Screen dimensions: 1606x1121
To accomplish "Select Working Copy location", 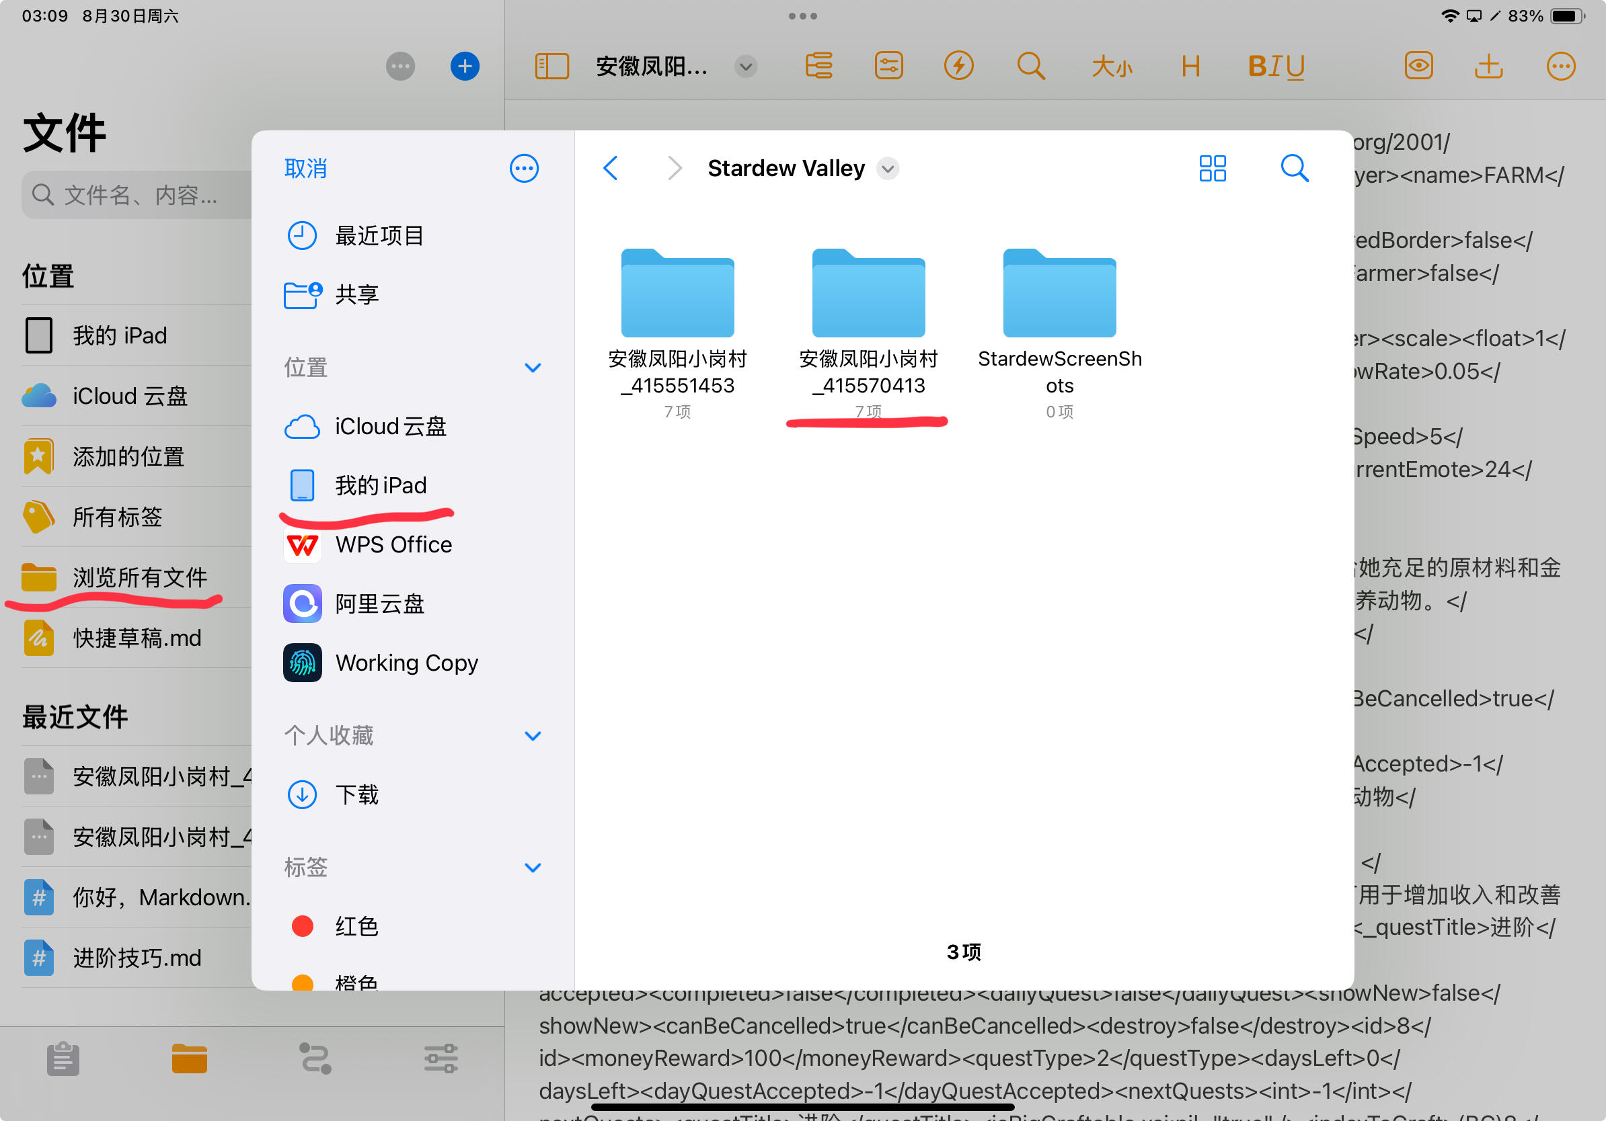I will 413,663.
